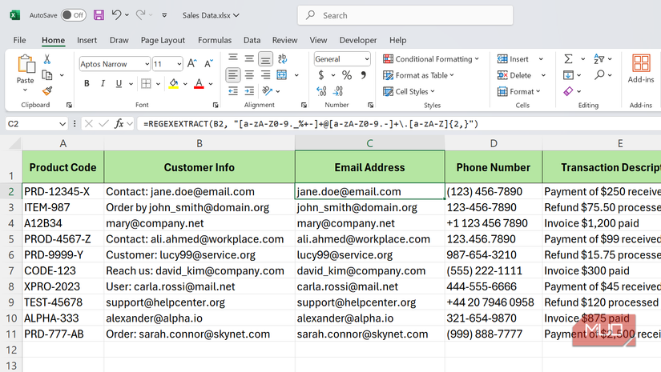This screenshot has height=372, width=661.
Task: Open the font size dropdown
Action: 179,64
